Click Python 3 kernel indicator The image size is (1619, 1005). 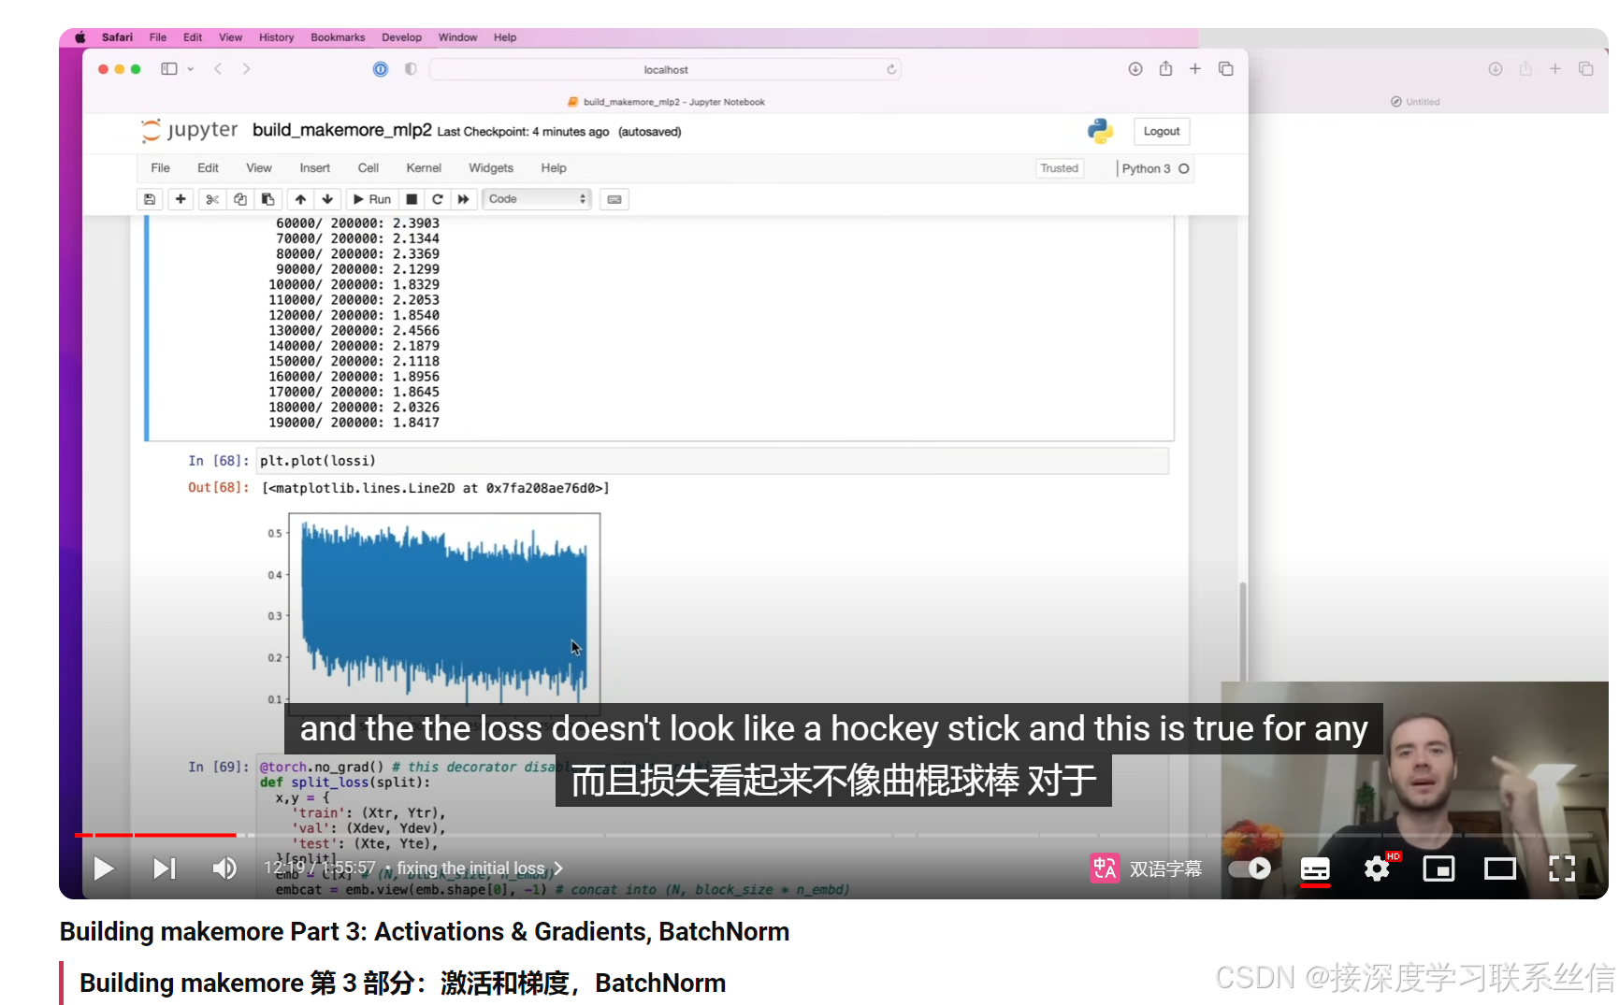1154,168
